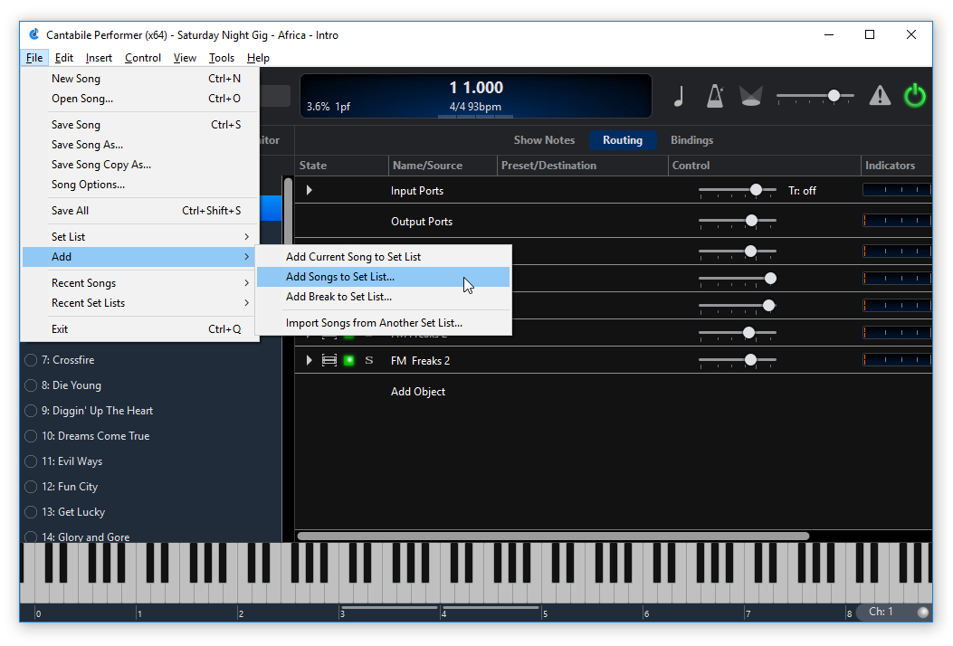Image resolution: width=953 pixels, height=646 pixels.
Task: Select radio button for 13: Get Lucky
Action: 31,512
